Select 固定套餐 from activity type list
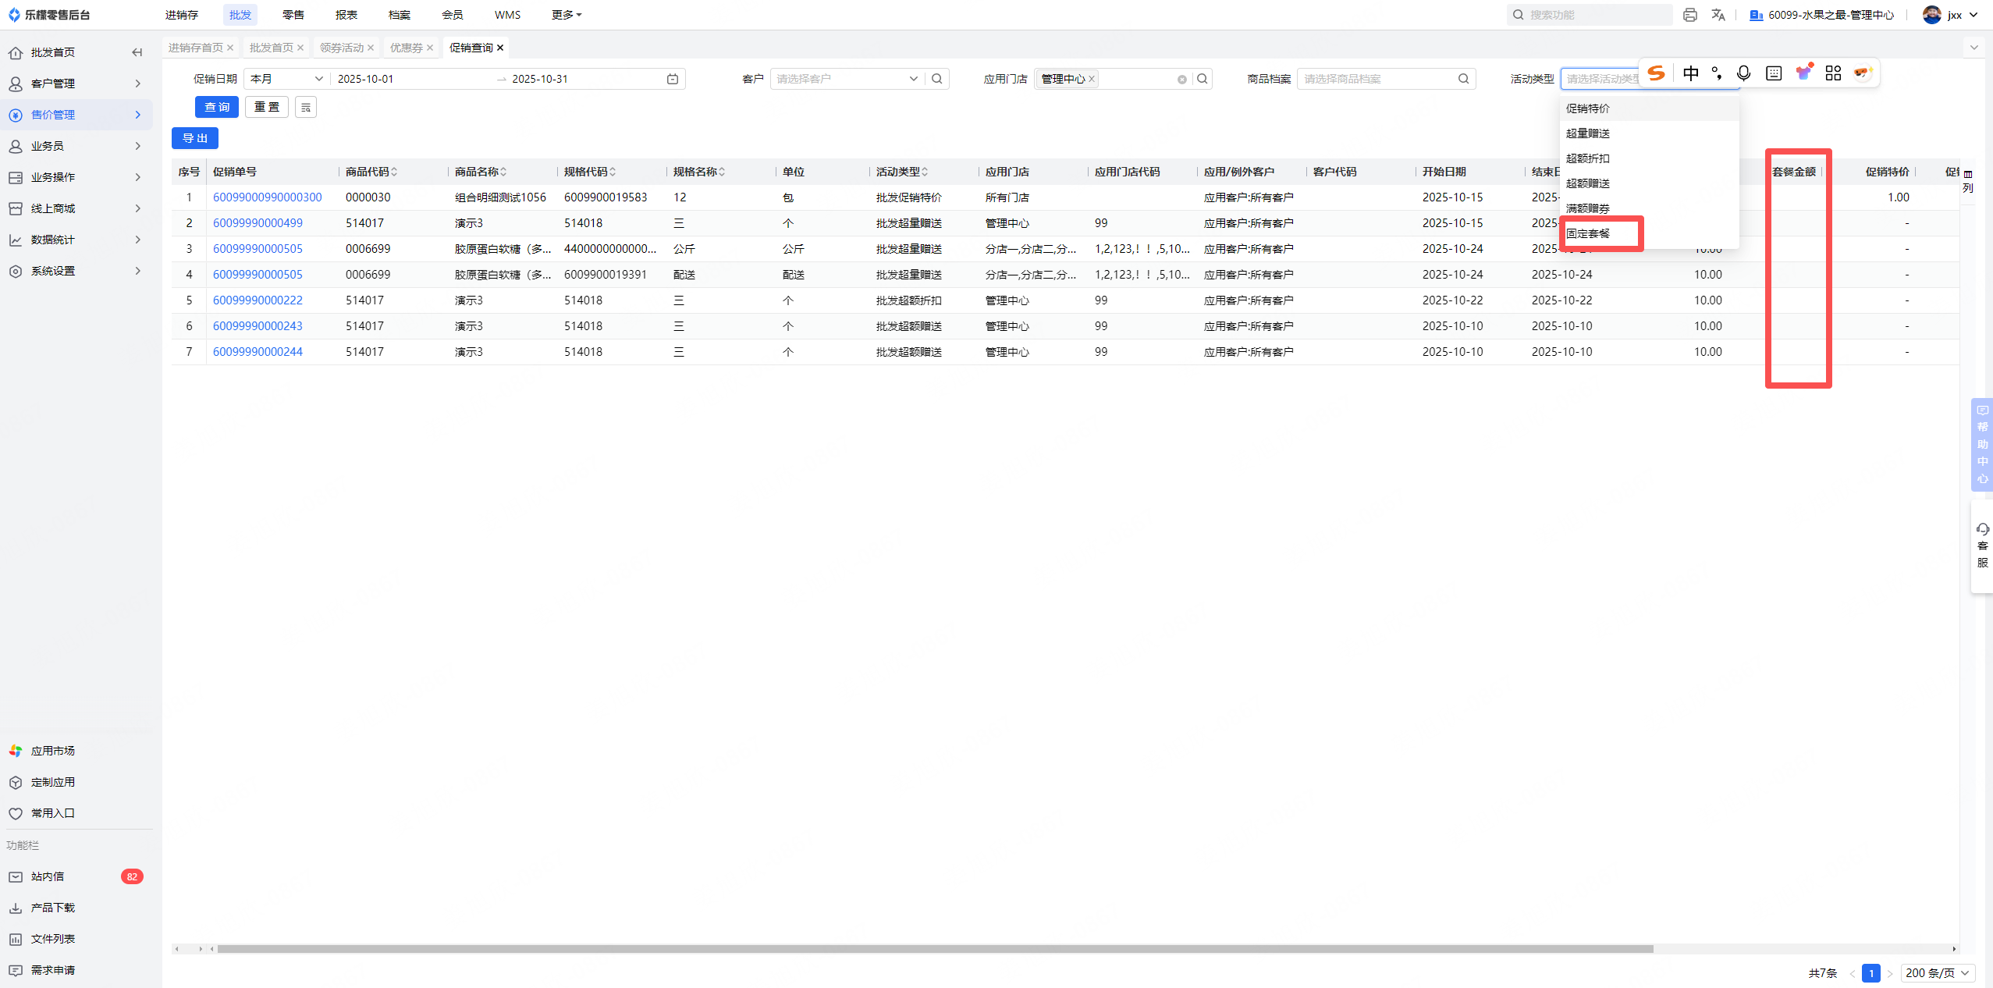 tap(1589, 233)
